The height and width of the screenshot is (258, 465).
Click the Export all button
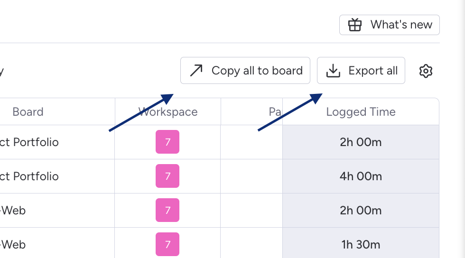(361, 71)
